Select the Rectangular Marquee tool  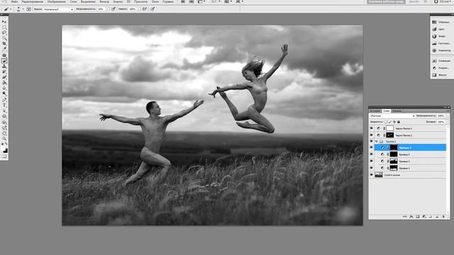[x=4, y=27]
